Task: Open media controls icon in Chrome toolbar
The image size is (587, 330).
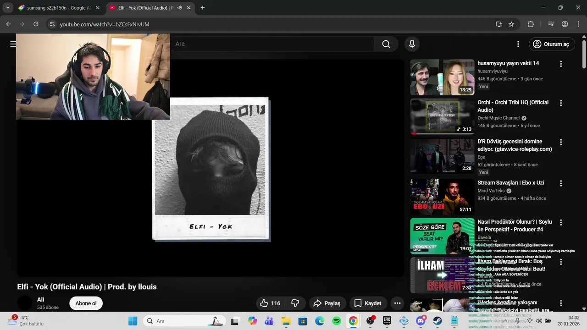Action: [551, 24]
